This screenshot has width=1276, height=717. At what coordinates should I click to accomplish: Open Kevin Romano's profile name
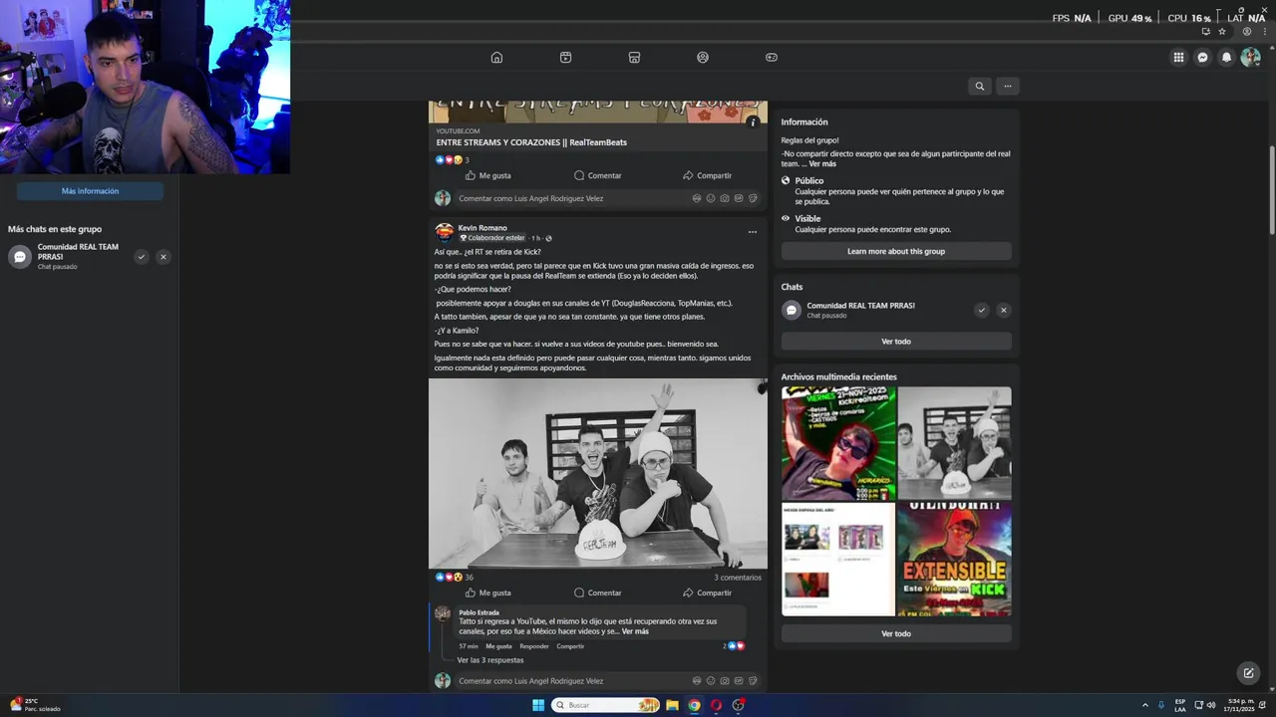click(x=482, y=228)
